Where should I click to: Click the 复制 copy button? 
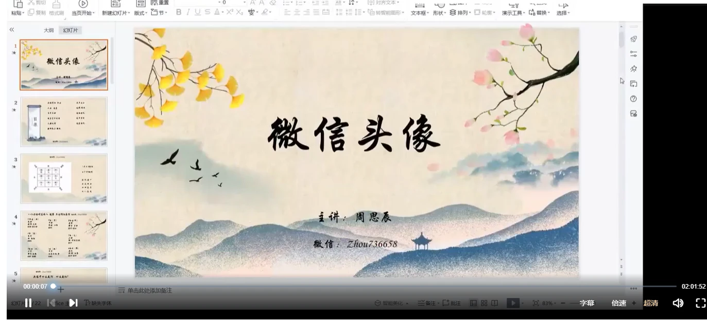tap(37, 13)
